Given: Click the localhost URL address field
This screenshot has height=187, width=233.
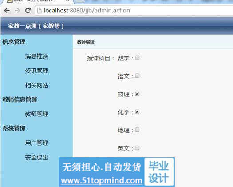Looking at the screenshot, I should 134,11.
